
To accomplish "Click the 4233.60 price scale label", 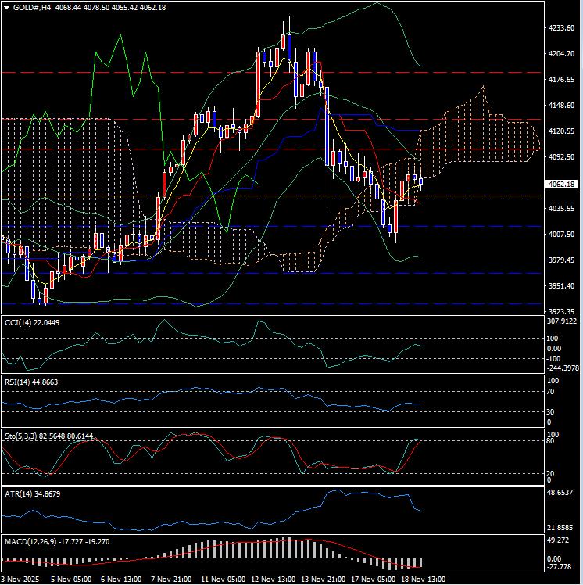I will click(562, 28).
